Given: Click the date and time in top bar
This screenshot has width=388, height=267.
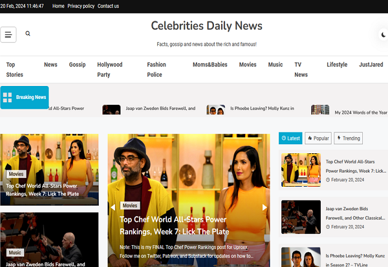Looking at the screenshot, I should coord(22,6).
